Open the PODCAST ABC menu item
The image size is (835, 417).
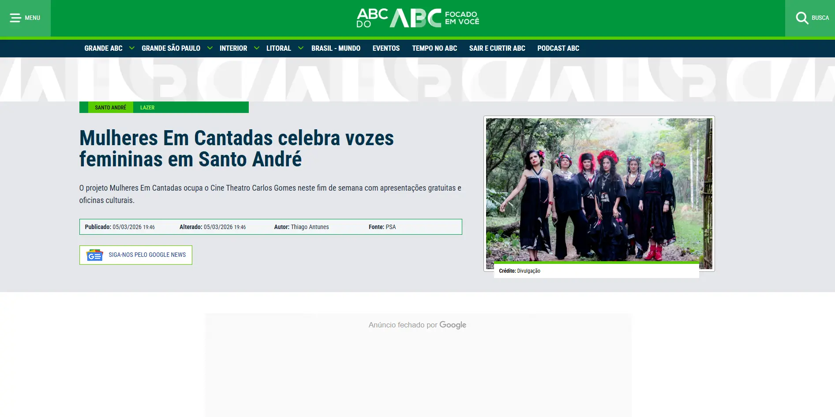point(558,48)
